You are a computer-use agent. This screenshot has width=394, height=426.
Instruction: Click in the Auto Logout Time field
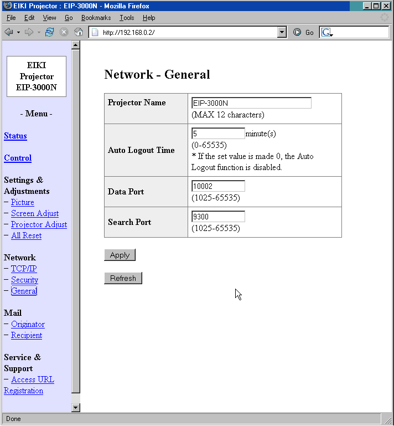point(218,134)
